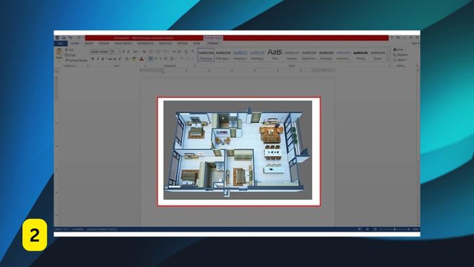Open the Paragraph group dialog launcher
Screen dimensions: 474x267
194,66
